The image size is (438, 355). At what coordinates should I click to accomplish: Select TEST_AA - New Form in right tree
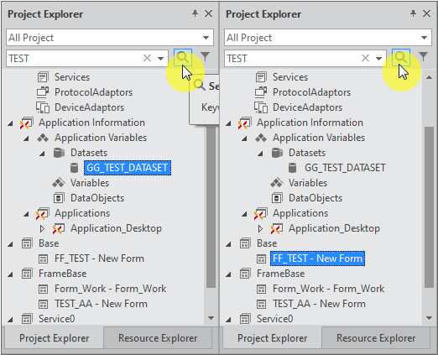tap(319, 304)
